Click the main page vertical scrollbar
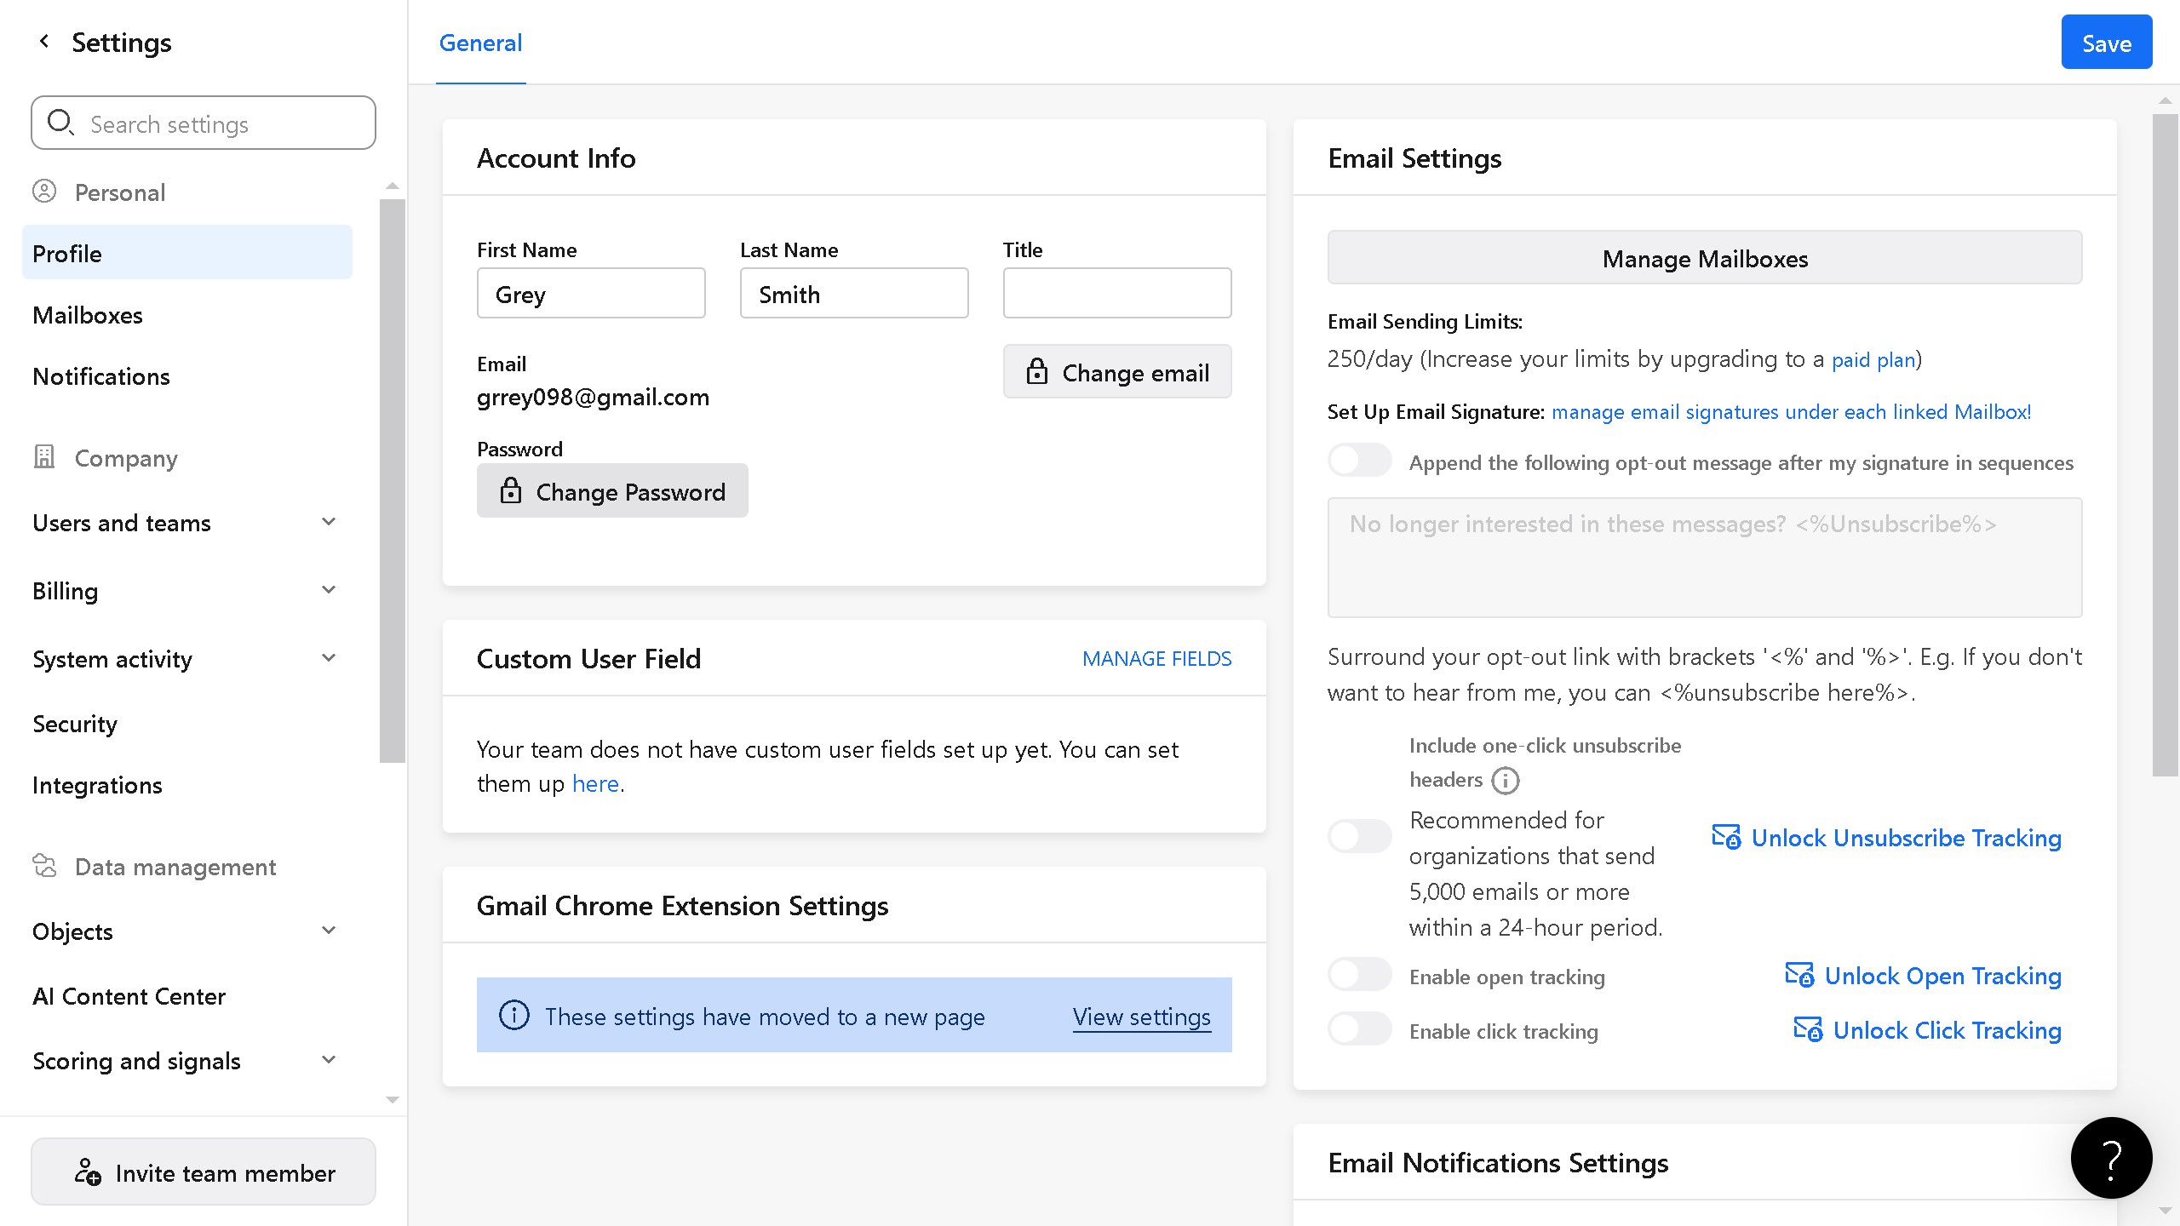The image size is (2180, 1226). tap(2165, 443)
